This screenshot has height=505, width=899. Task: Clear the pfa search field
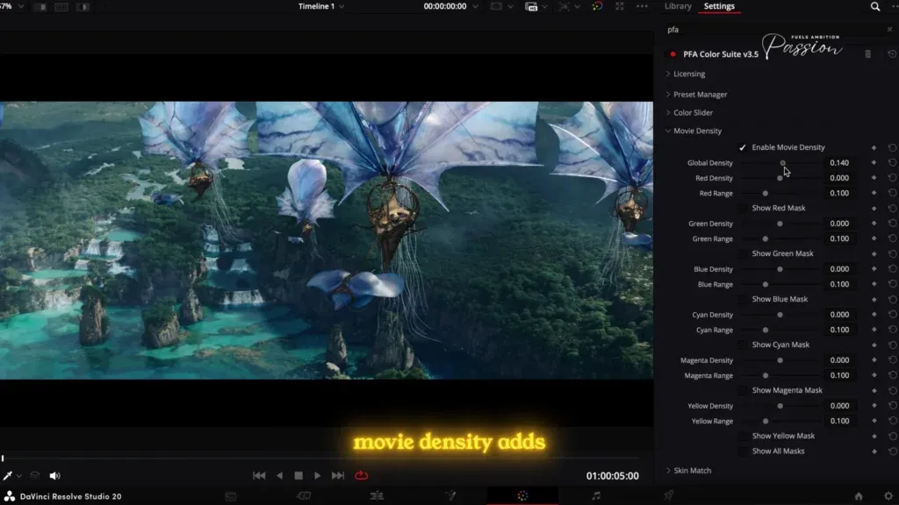pos(890,29)
